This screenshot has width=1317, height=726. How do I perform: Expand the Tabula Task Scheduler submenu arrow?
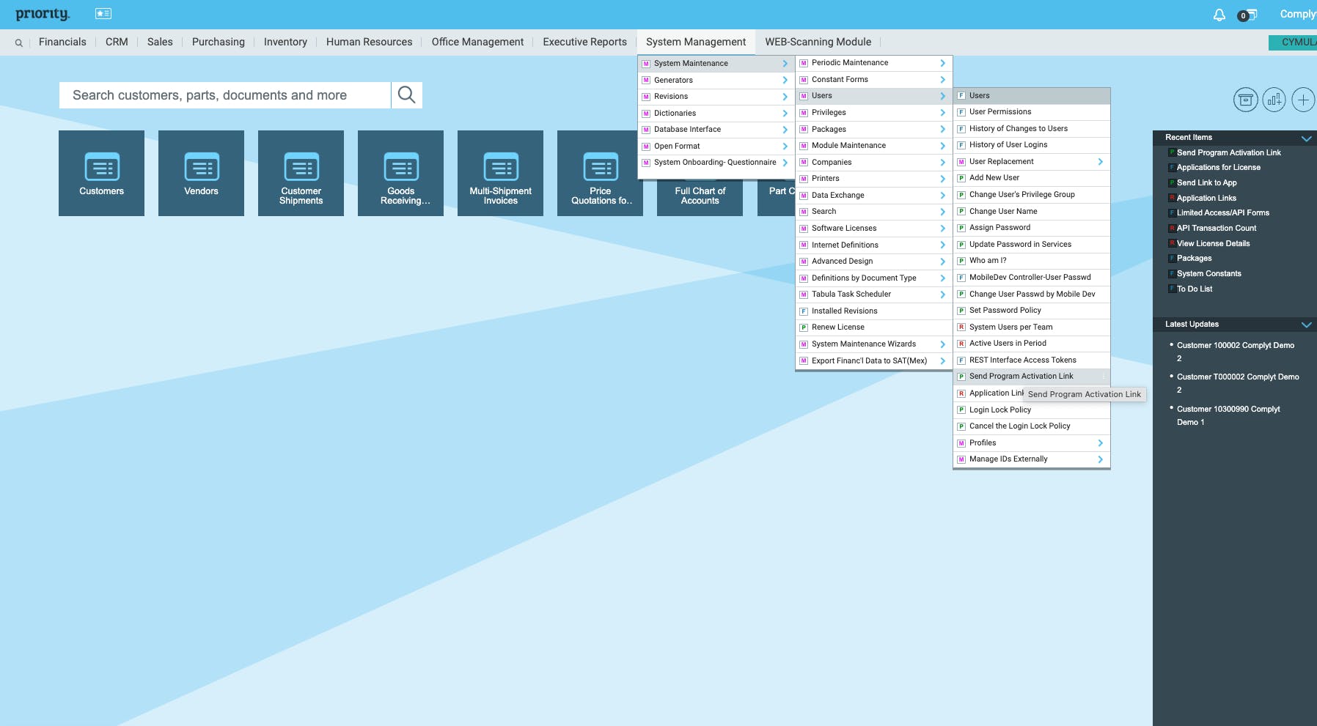click(942, 295)
